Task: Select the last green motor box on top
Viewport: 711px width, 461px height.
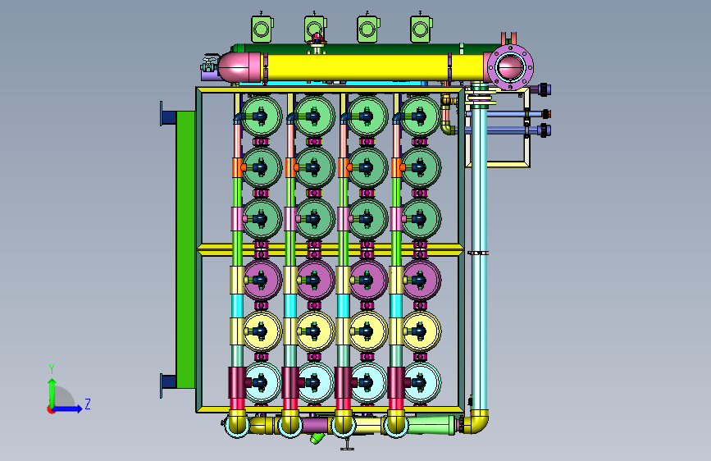Action: tap(421, 29)
